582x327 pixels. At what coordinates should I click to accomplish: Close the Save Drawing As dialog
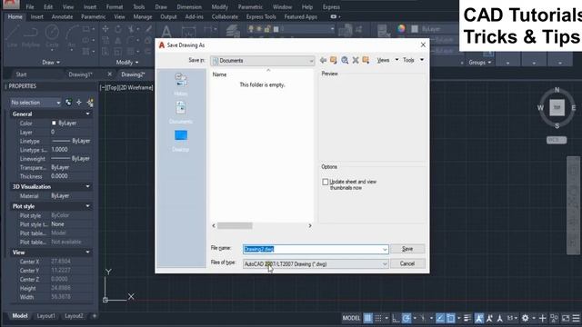[423, 45]
